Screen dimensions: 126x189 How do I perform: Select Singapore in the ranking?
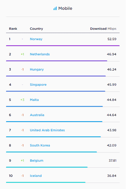pos(38,85)
